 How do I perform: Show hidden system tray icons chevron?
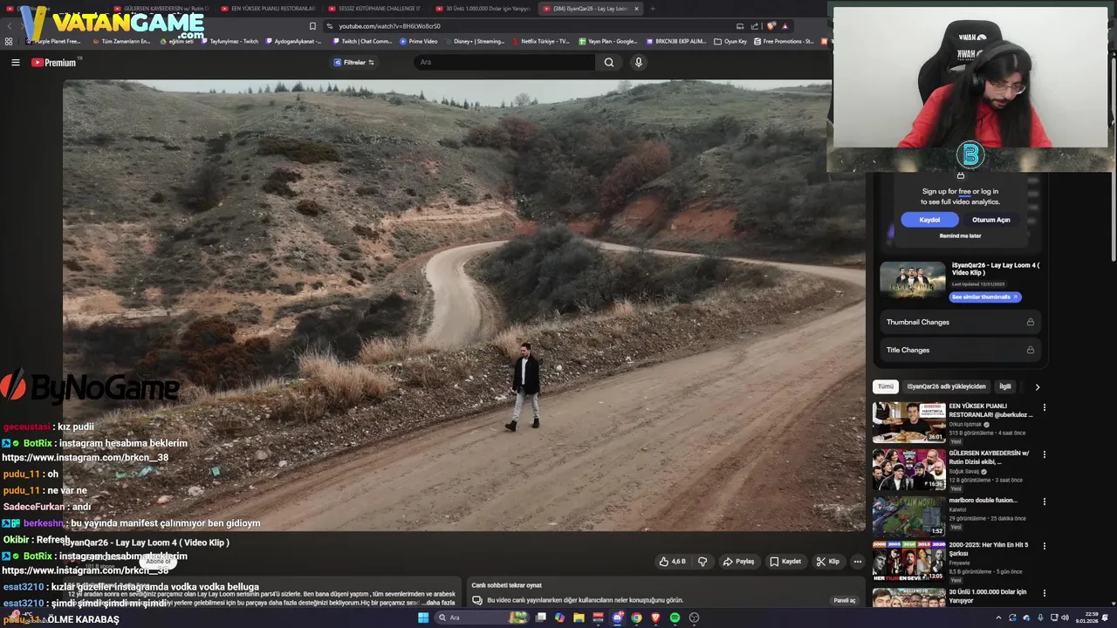998,618
